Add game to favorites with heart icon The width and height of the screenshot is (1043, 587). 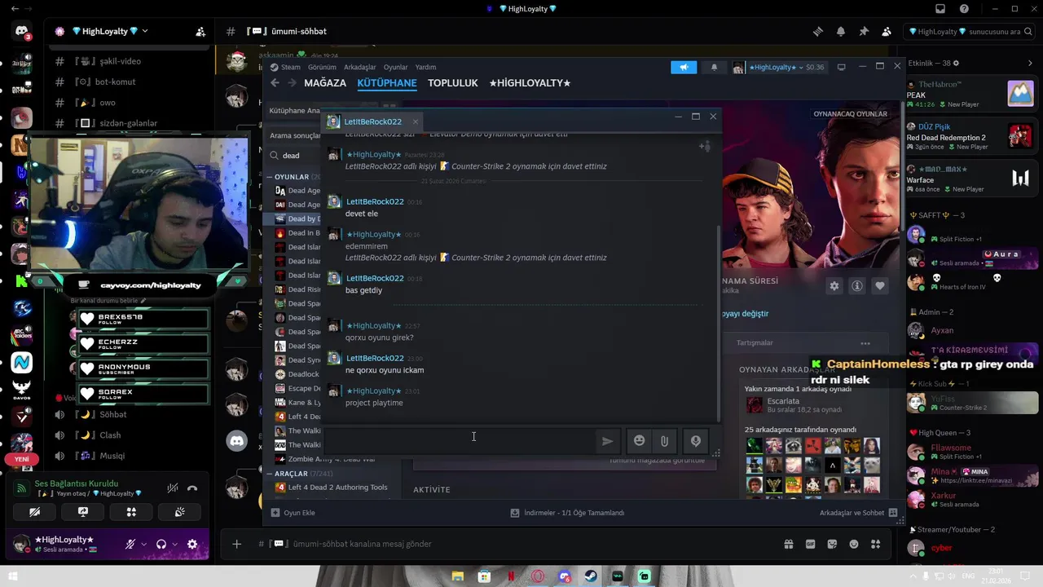click(x=879, y=286)
